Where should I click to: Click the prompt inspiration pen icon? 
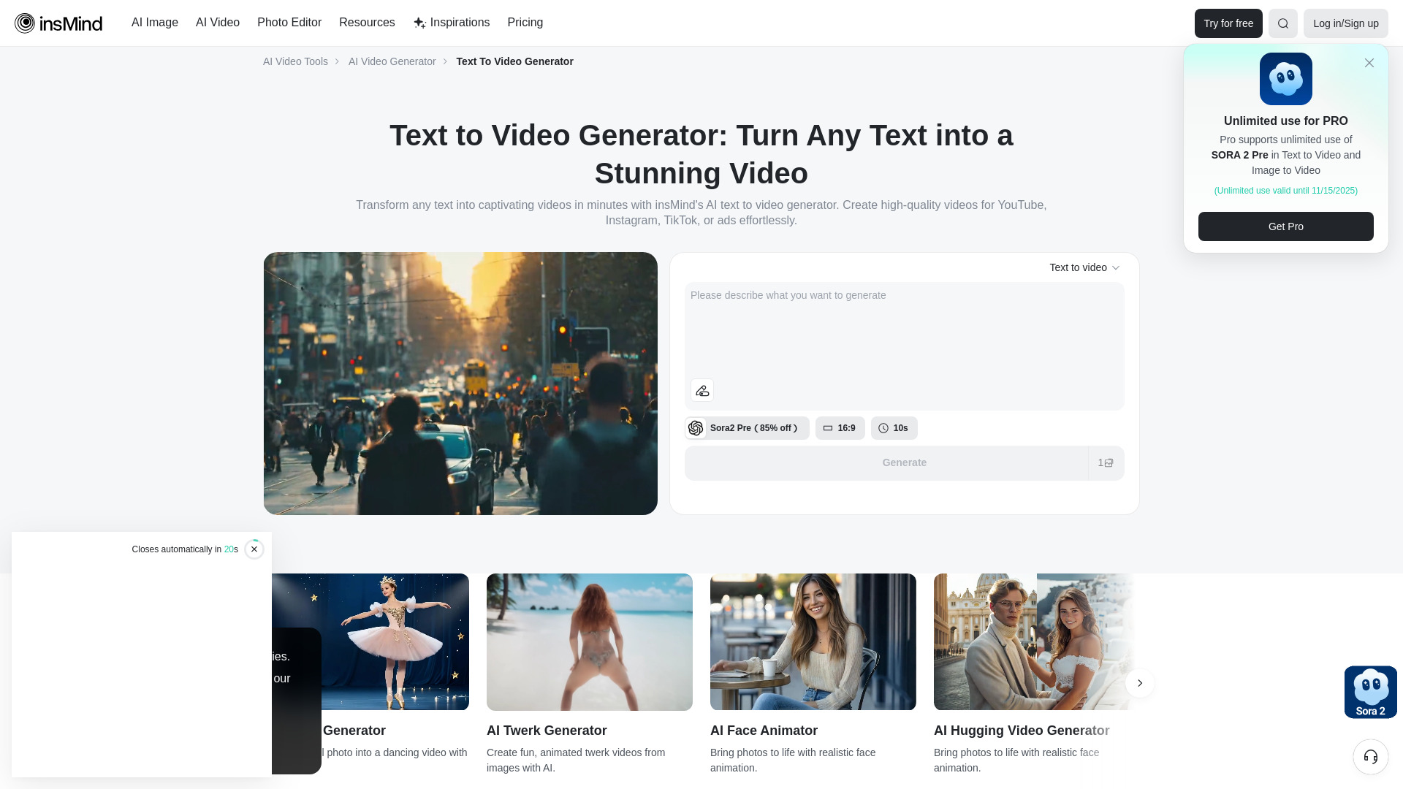(x=701, y=390)
